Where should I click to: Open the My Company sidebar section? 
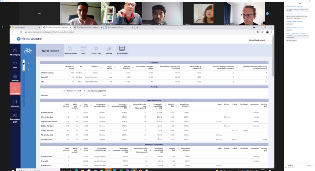pos(15,52)
